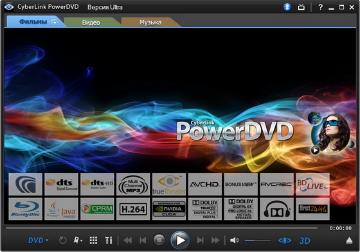The image size is (360, 252).
Task: Open help via question mark icon
Action: (x=320, y=7)
